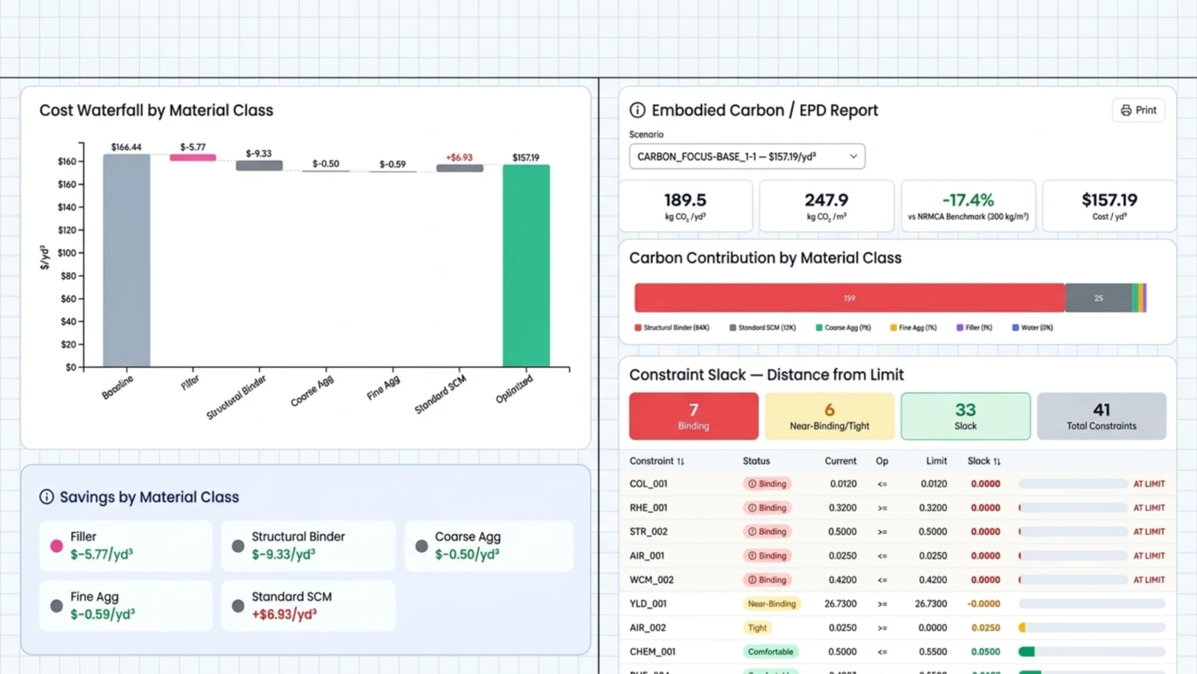Select the 41 Total Constraints card
The image size is (1197, 674).
(x=1101, y=416)
